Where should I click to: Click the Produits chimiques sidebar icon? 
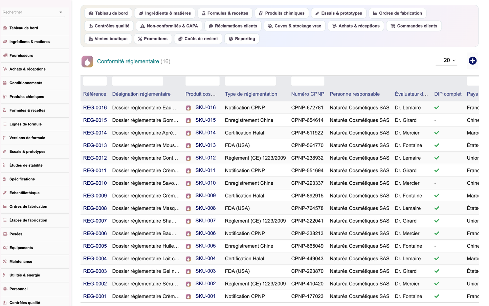click(x=5, y=97)
